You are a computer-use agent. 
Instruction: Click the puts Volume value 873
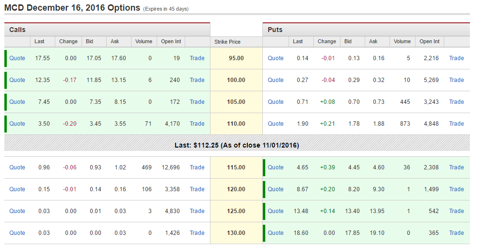click(405, 124)
